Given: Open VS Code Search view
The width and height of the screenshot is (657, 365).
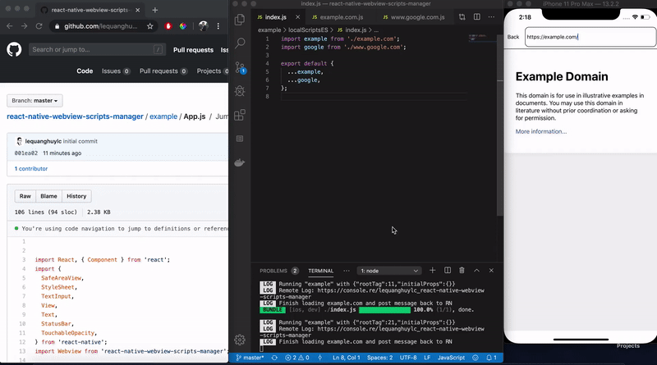Looking at the screenshot, I should coord(240,43).
